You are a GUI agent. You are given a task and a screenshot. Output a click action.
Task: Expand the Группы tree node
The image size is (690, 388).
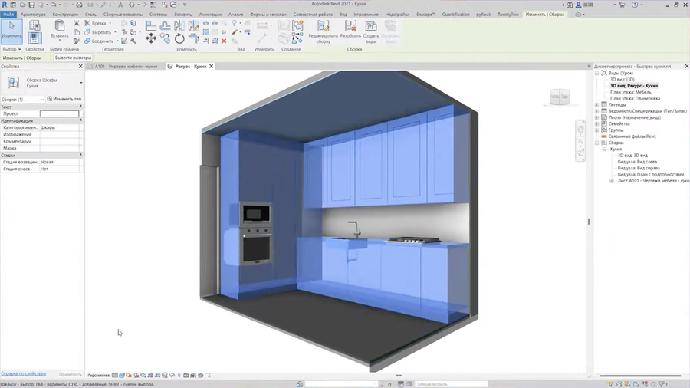click(x=596, y=130)
